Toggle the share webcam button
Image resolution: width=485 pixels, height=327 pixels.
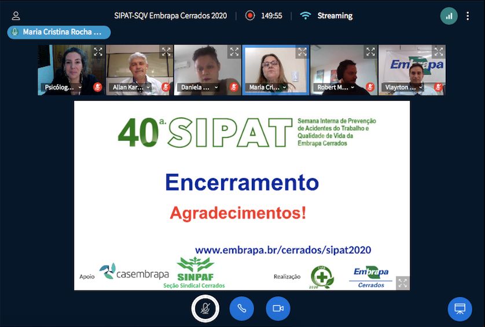(x=278, y=308)
